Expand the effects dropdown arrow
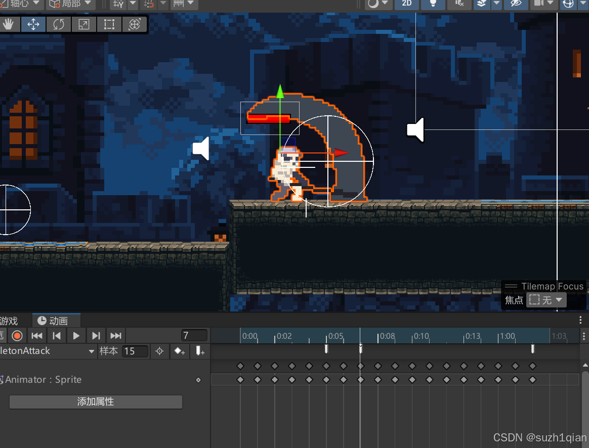 coord(496,4)
